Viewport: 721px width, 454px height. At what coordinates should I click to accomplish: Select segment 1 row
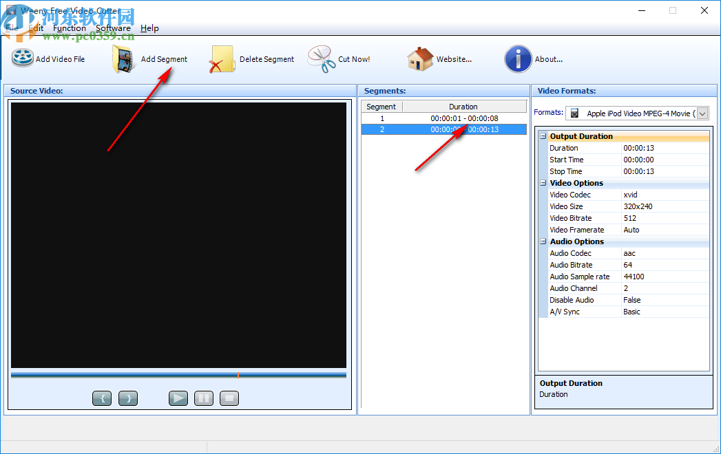pos(443,118)
